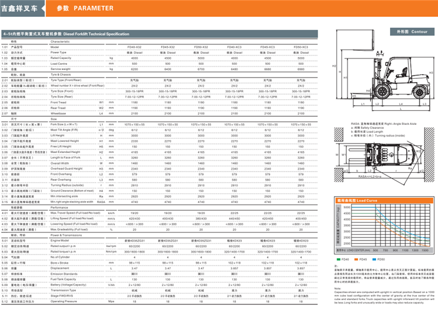
Task: Select the Power & Transmissions section row
Action: click(67, 235)
